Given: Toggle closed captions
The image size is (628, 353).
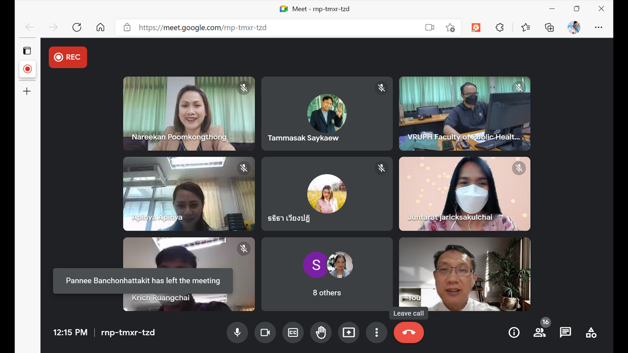Looking at the screenshot, I should (293, 333).
